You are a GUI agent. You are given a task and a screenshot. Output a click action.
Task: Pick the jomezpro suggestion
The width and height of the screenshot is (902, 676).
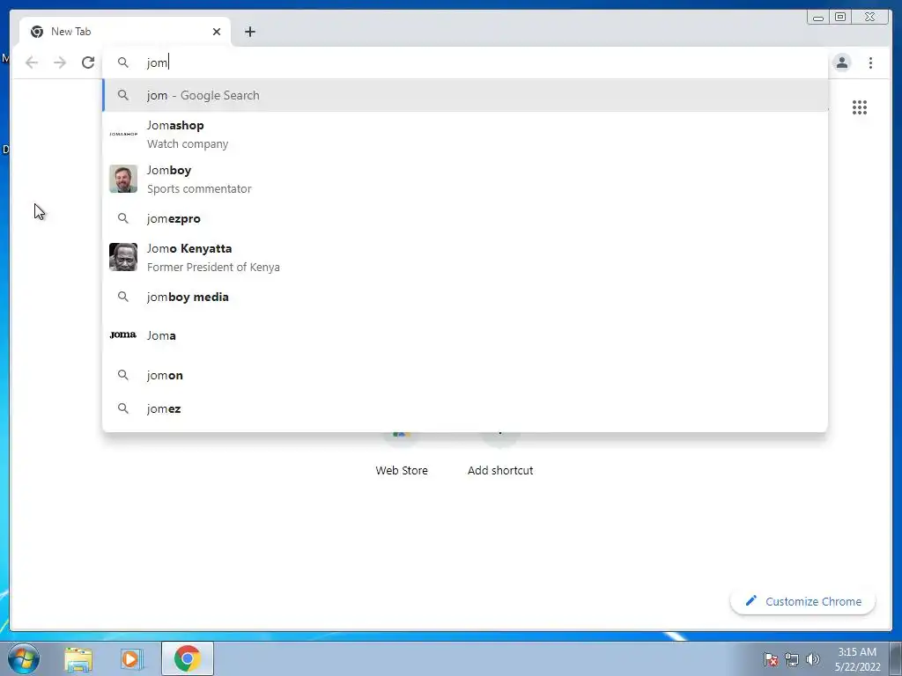465,218
